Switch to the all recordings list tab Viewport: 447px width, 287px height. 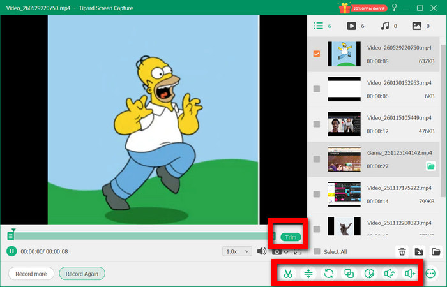[x=322, y=26]
